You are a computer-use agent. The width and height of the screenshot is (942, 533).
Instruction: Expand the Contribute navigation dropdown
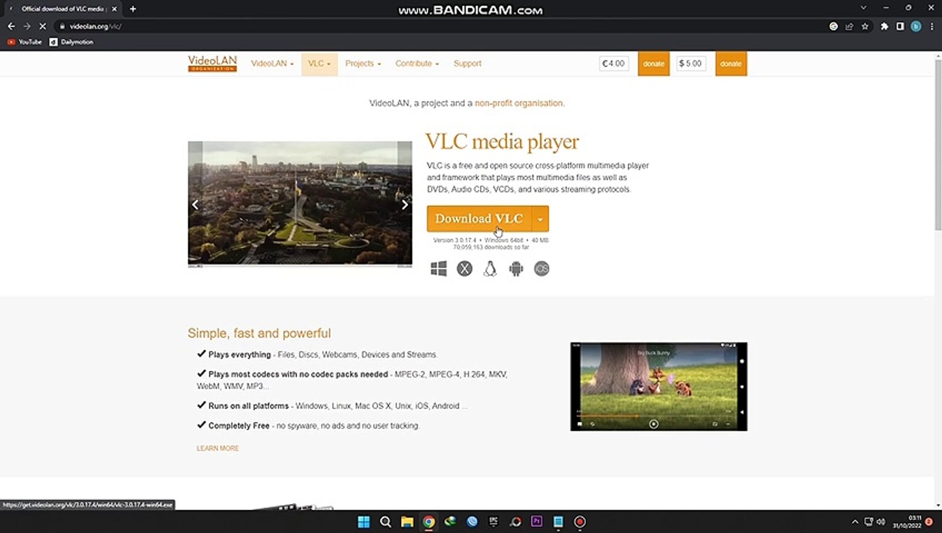417,63
